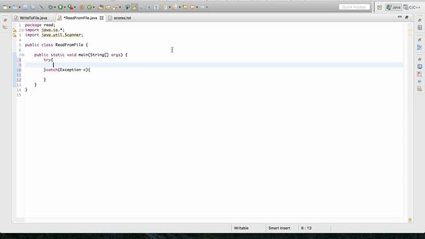The width and height of the screenshot is (425, 239).
Task: Minimize the editor area
Action: pos(400,17)
